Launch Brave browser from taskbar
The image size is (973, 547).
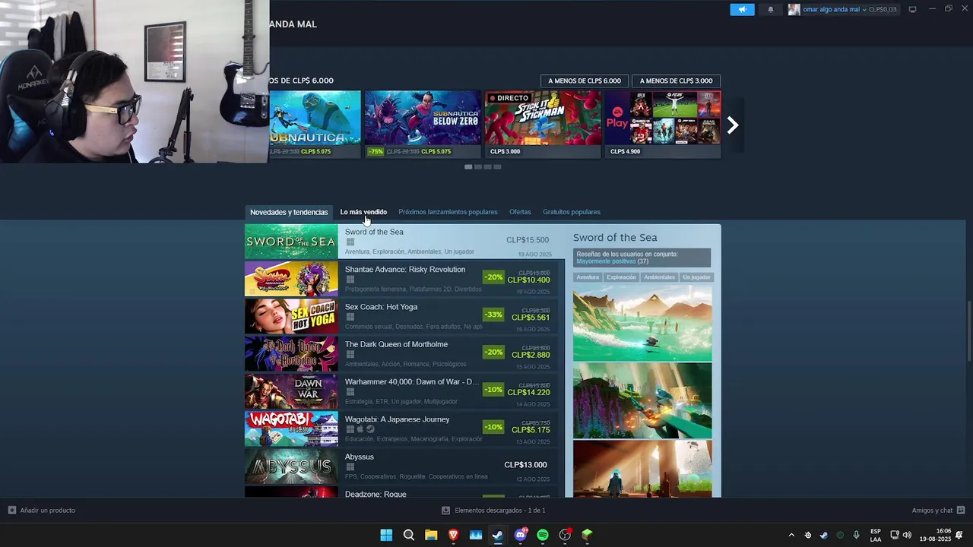coord(454,535)
